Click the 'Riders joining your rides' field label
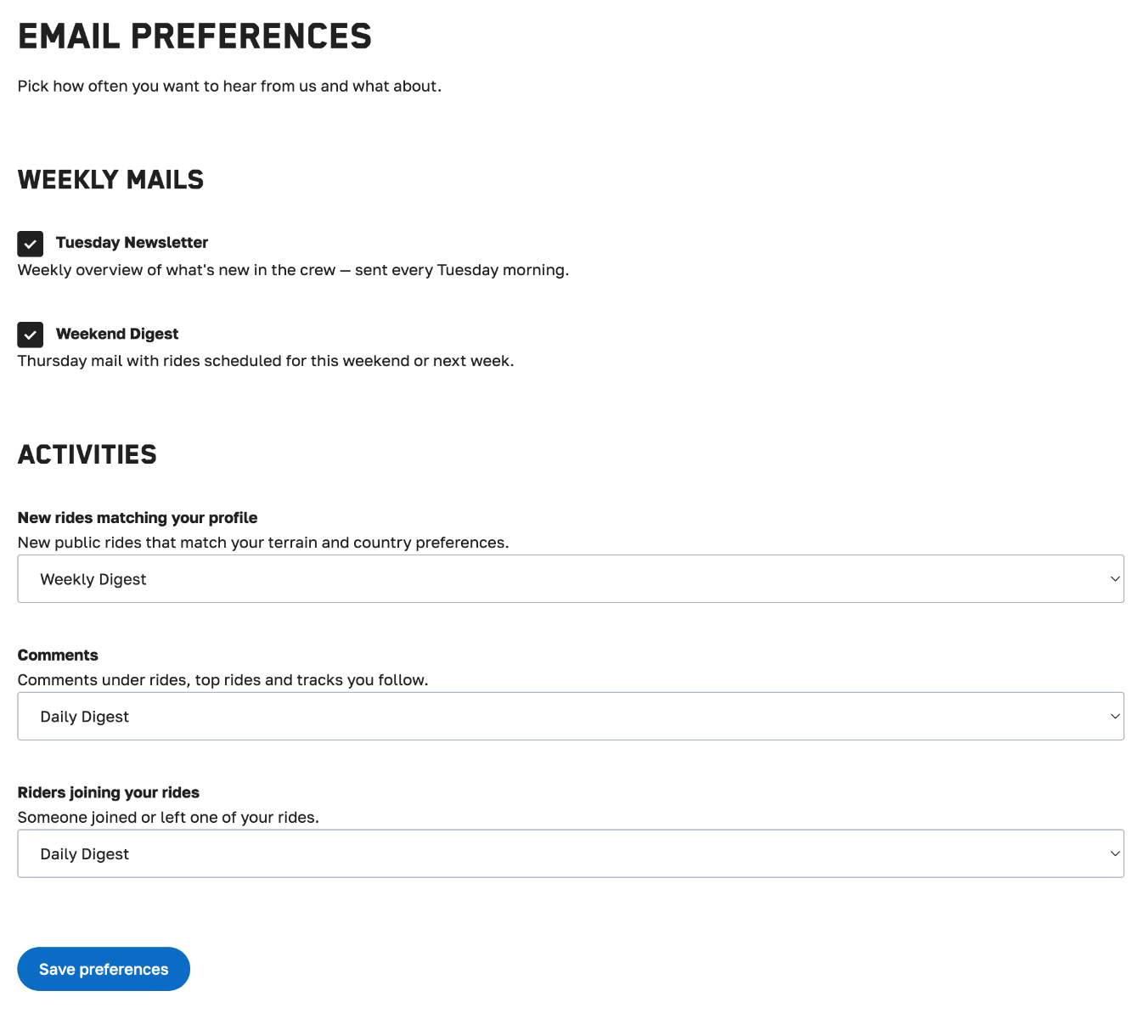The width and height of the screenshot is (1143, 1019). click(x=109, y=792)
